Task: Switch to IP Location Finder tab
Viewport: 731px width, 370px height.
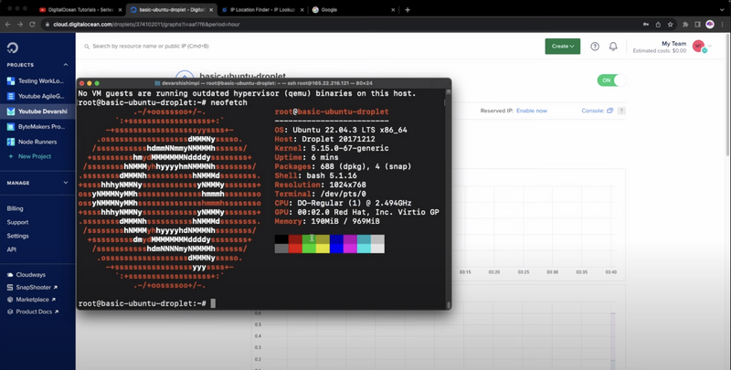Action: (262, 10)
